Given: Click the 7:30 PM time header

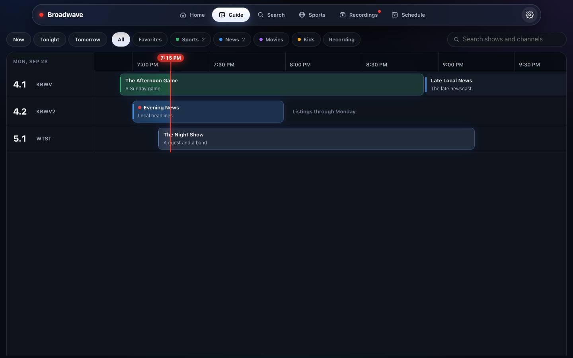Looking at the screenshot, I should coord(224,64).
